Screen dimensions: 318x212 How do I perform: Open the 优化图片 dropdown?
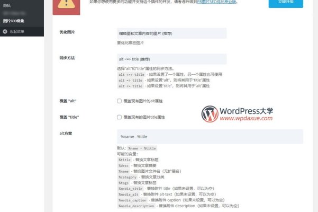171,33
